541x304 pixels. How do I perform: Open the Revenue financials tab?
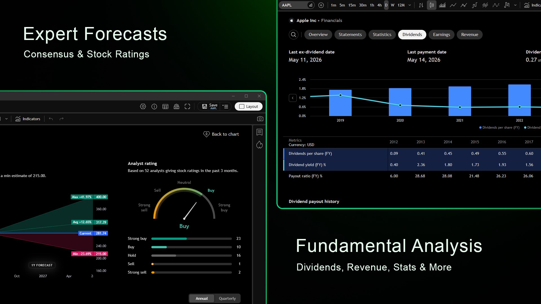pyautogui.click(x=470, y=35)
